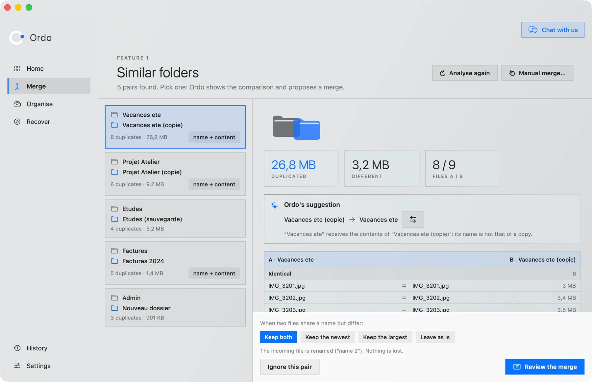
Task: Click the grey folder icon next to Admin
Action: (114, 298)
